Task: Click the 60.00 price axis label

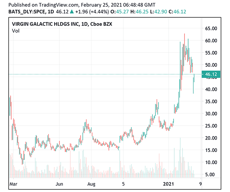Action: click(x=211, y=41)
